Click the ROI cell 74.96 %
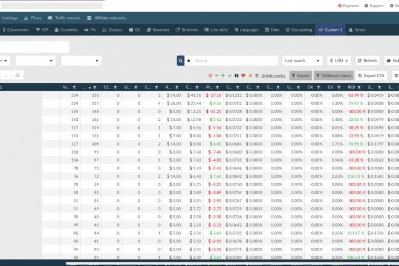 (x=355, y=144)
